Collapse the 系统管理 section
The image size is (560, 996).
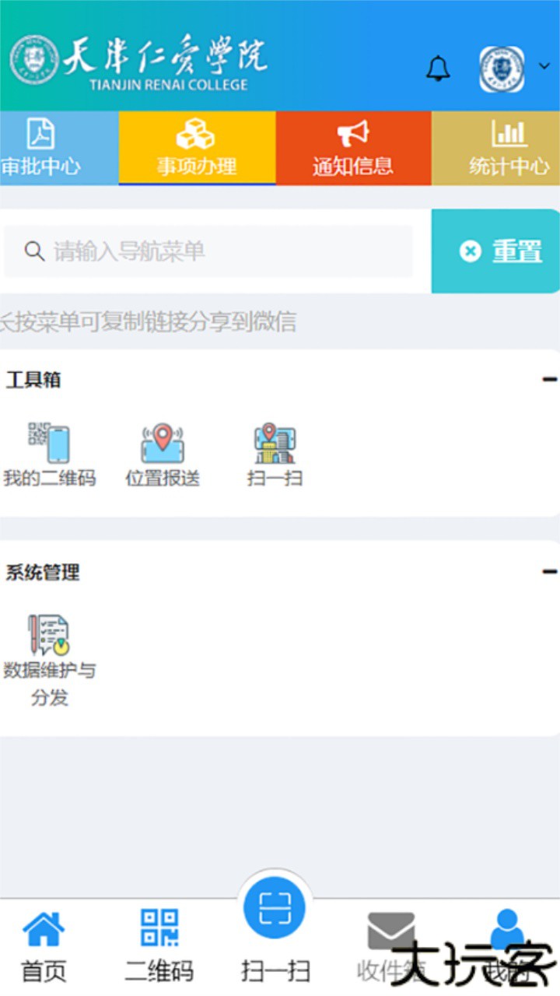tap(549, 572)
